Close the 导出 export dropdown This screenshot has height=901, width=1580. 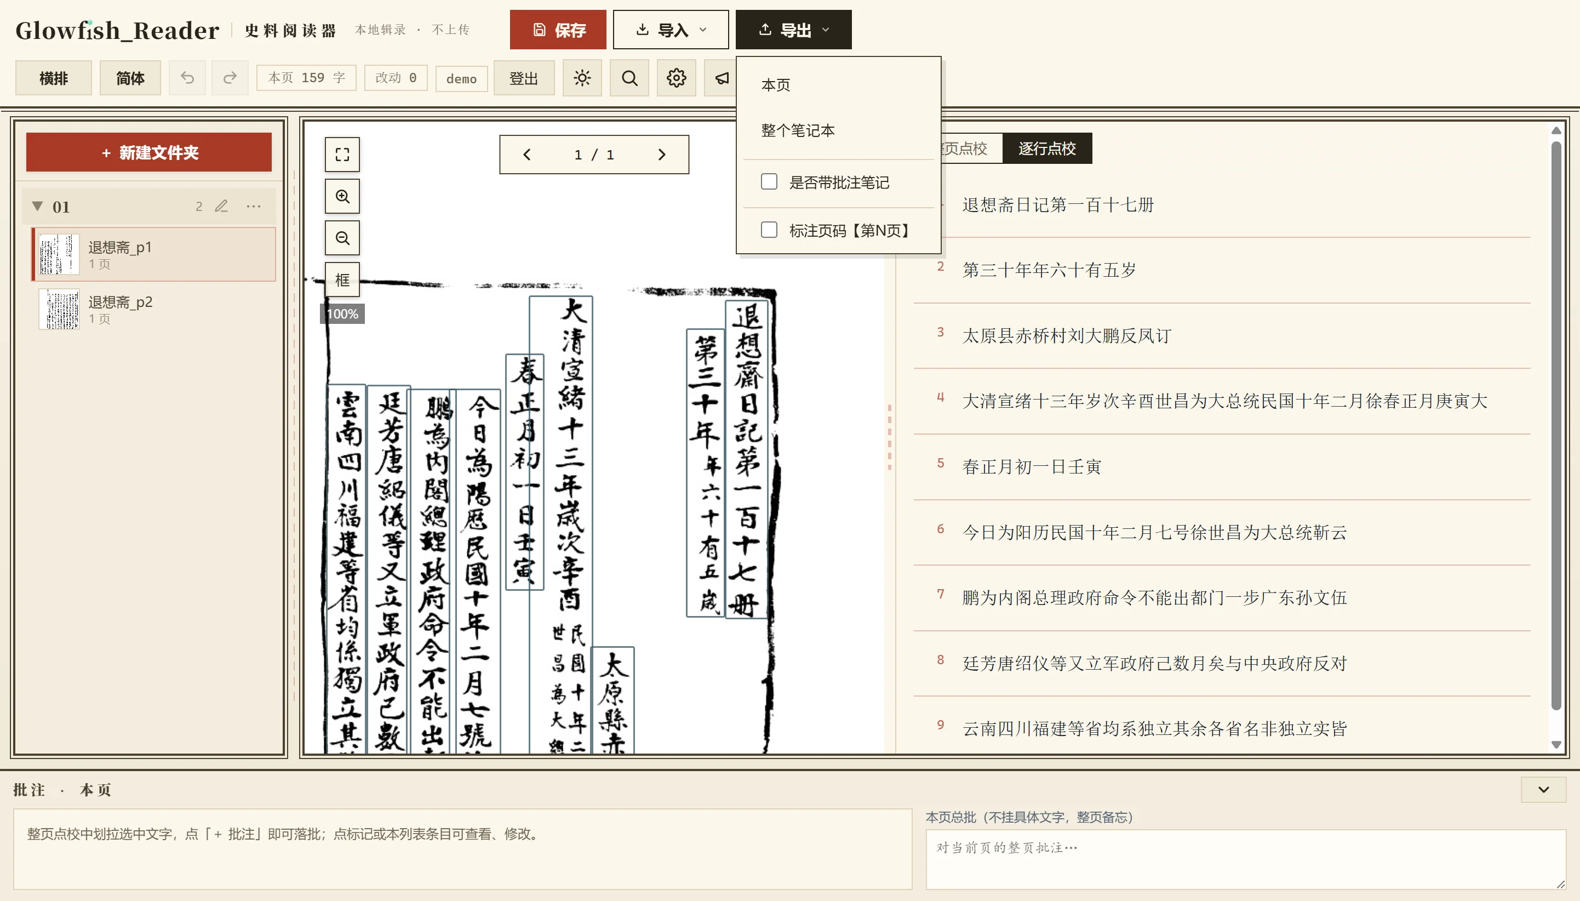click(x=793, y=30)
